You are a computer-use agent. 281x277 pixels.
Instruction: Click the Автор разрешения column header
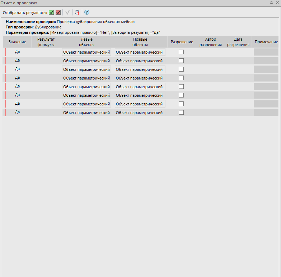211,42
